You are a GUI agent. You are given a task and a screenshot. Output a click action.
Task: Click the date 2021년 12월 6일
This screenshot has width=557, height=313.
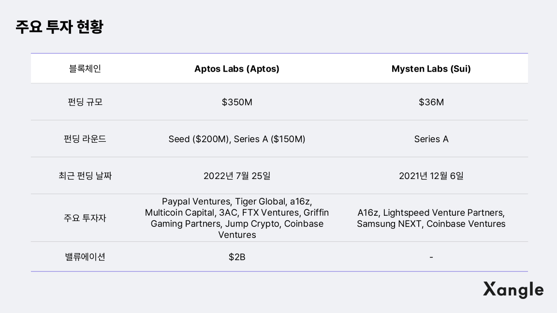431,176
